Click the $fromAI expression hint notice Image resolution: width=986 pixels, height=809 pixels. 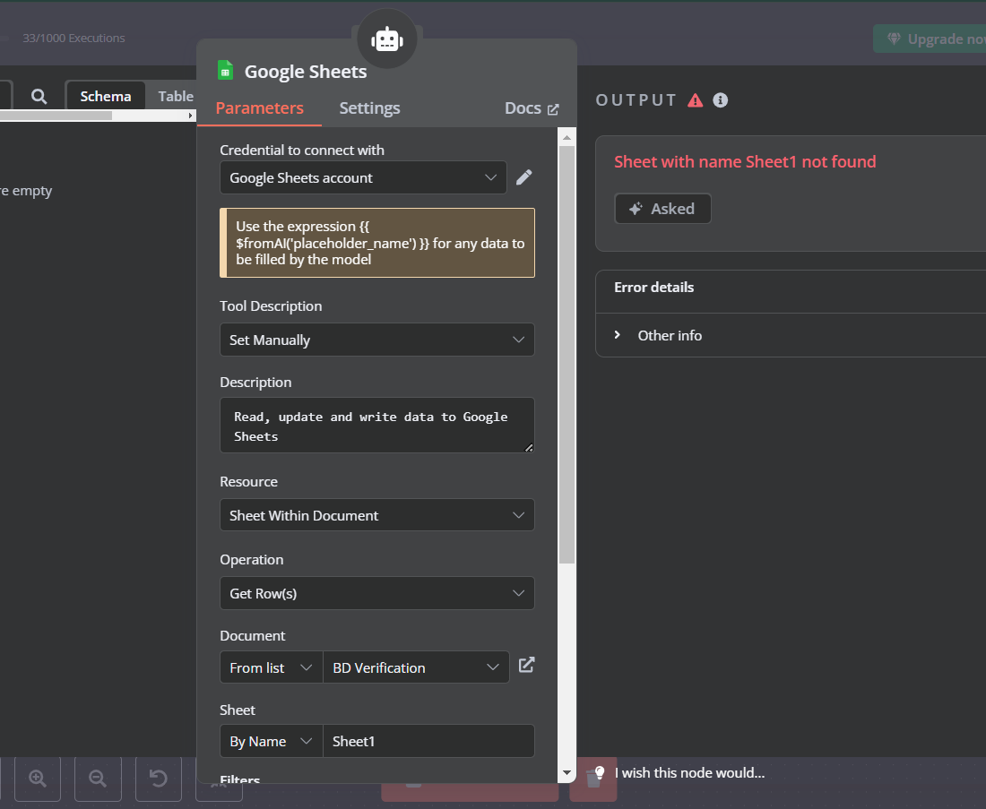coord(377,243)
